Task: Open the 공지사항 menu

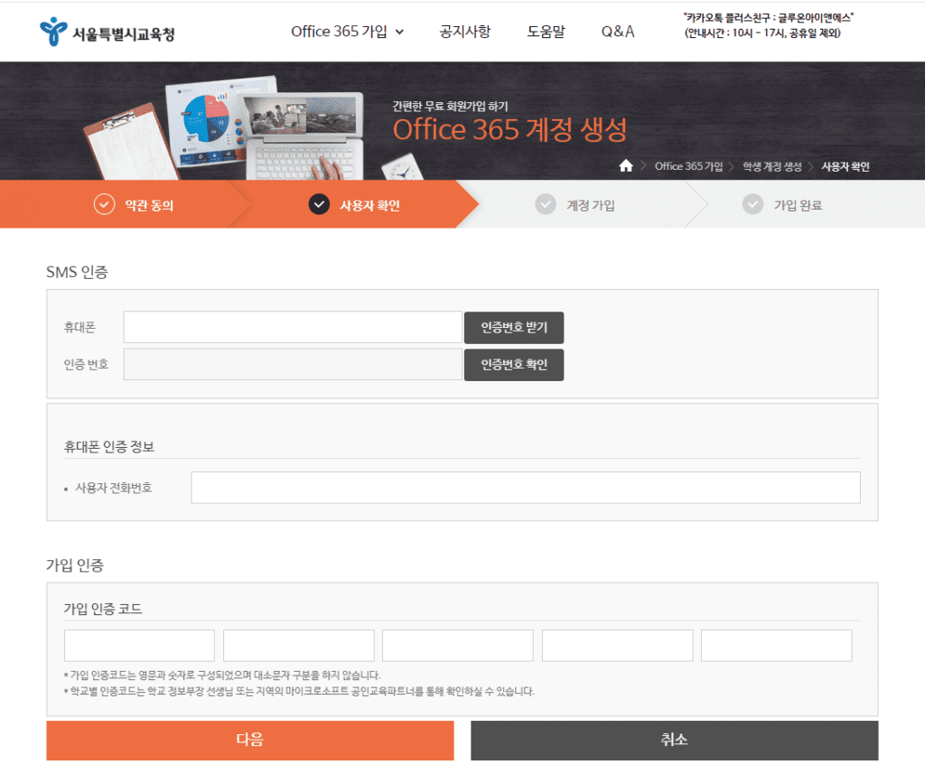Action: click(x=465, y=32)
